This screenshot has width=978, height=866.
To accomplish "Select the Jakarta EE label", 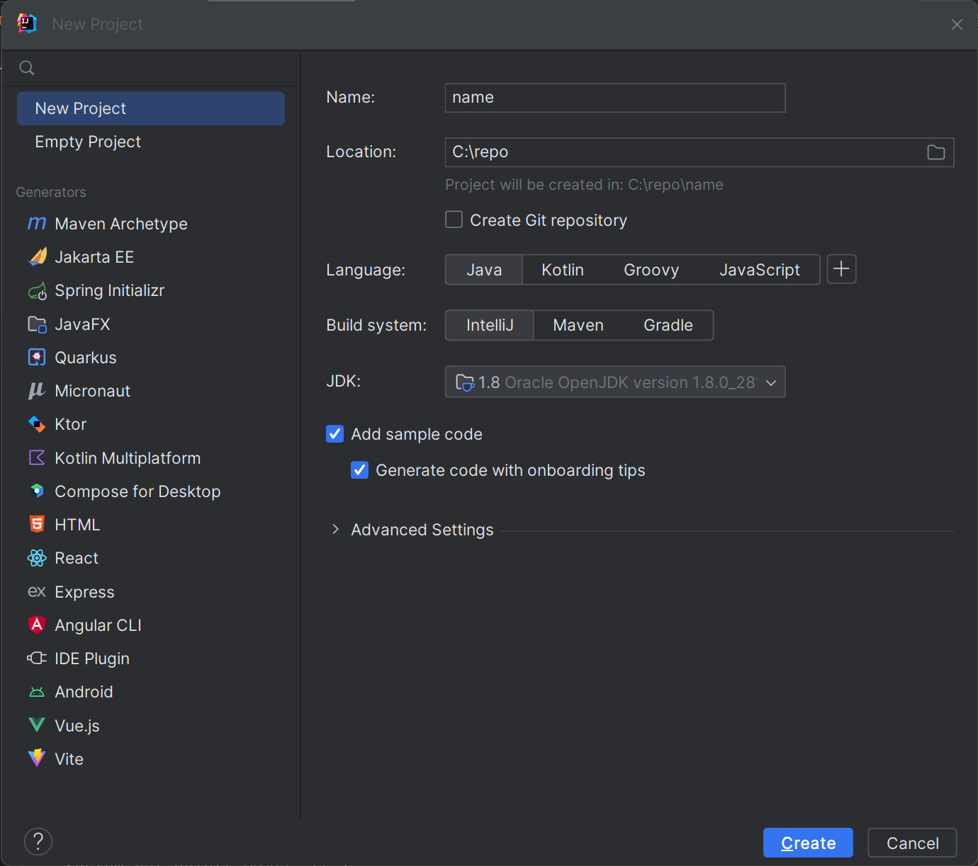I will 94,257.
